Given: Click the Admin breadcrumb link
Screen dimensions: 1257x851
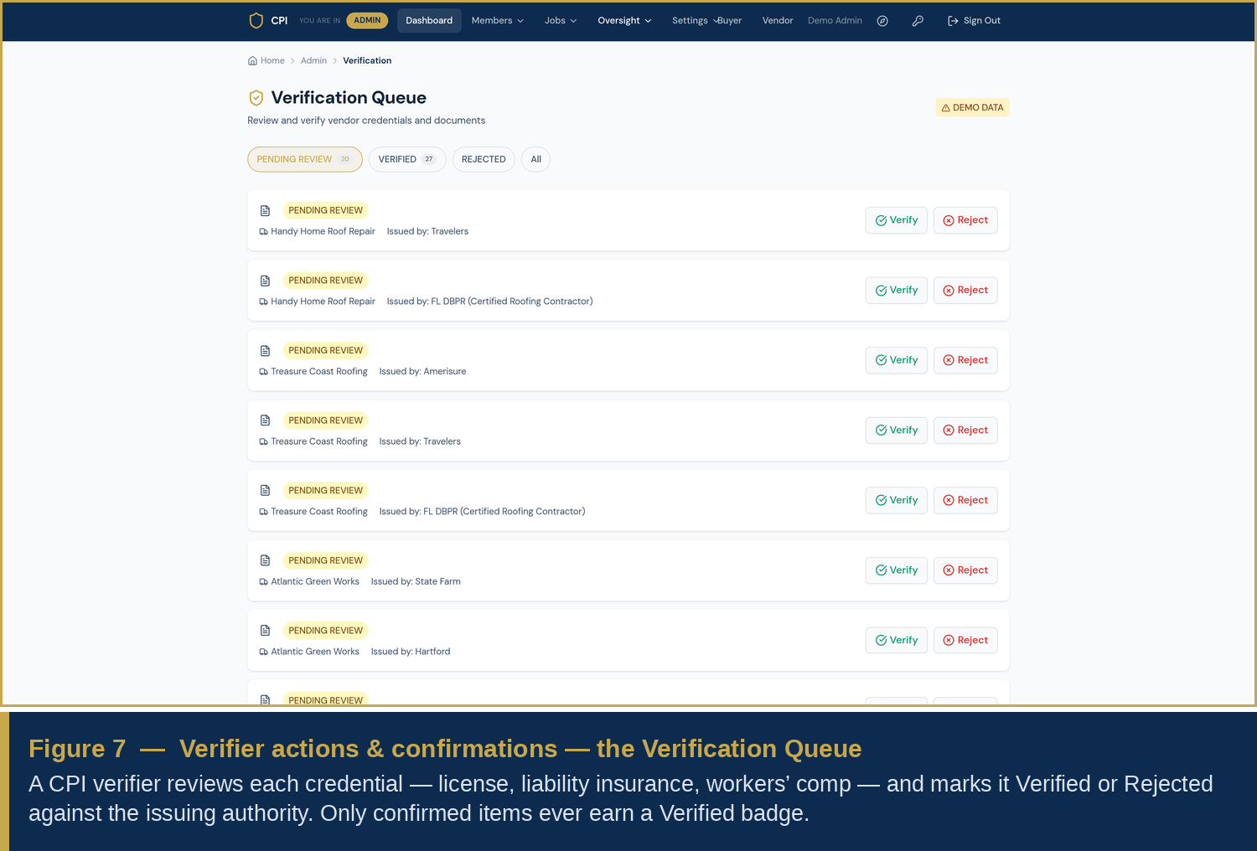Looking at the screenshot, I should coord(313,61).
